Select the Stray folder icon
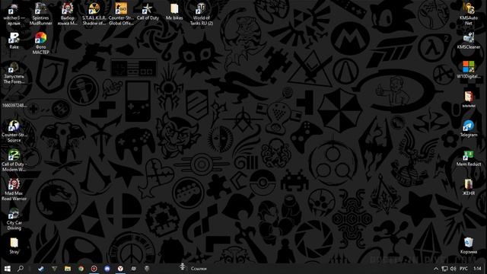This screenshot has height=274, width=487. pyautogui.click(x=14, y=243)
